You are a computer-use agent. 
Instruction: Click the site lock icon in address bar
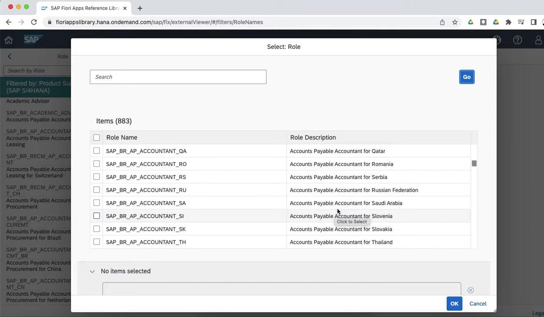(49, 22)
